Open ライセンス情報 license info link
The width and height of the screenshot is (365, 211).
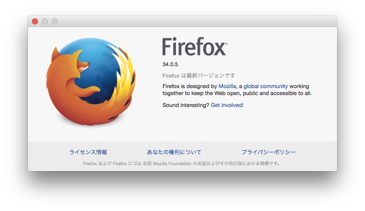(88, 152)
